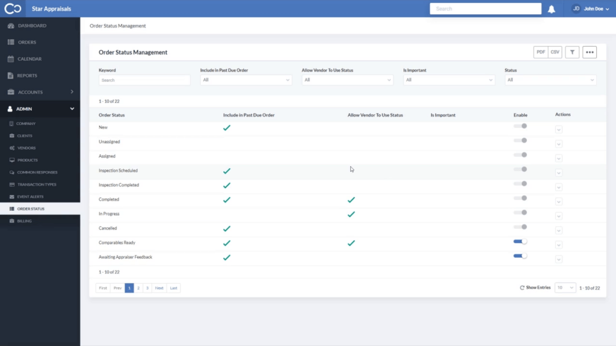Click the refresh icon beside Show Entries
The image size is (616, 346).
point(522,288)
